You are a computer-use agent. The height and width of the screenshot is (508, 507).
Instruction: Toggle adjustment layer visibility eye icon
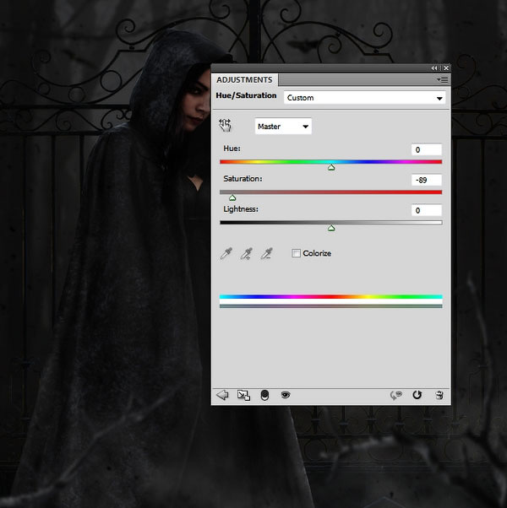[286, 395]
